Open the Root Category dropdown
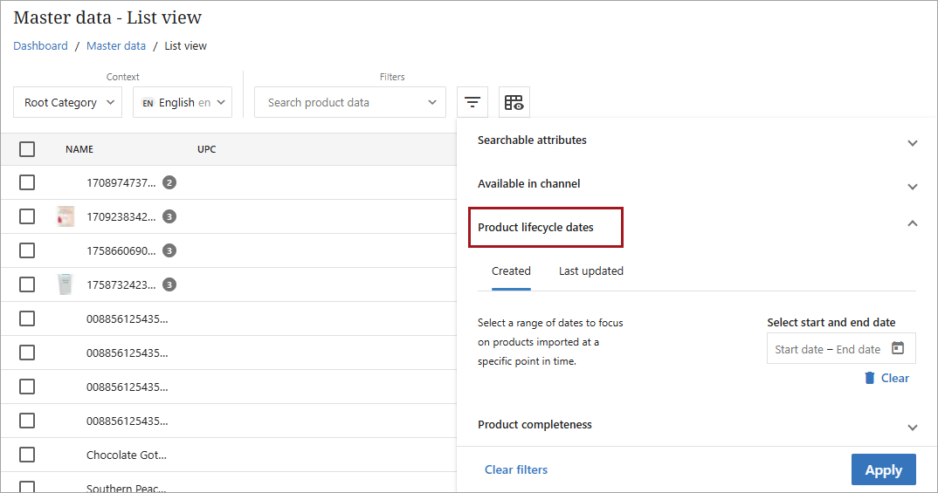Viewport: 938px width, 493px height. pos(67,102)
